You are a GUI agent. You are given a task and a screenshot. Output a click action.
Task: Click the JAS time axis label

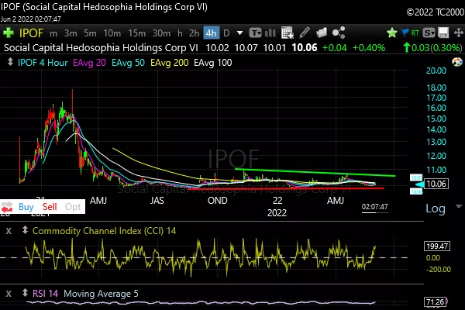(157, 201)
